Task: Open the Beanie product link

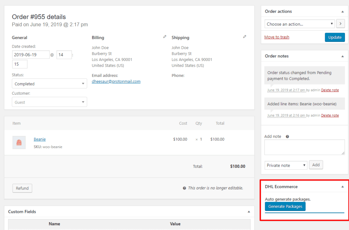Action: 40,139
